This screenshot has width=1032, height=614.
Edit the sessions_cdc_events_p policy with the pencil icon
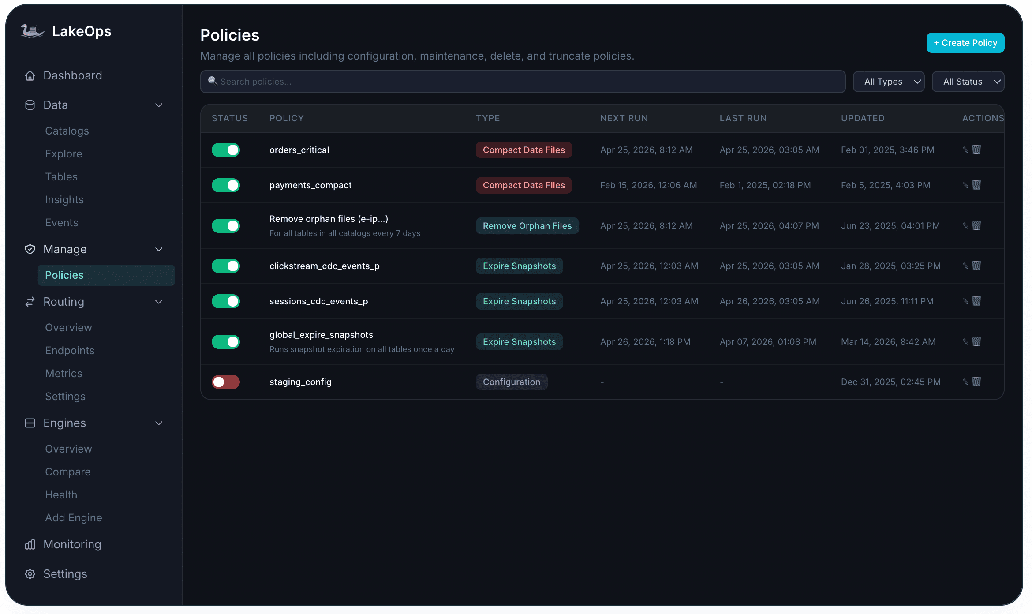pos(965,301)
